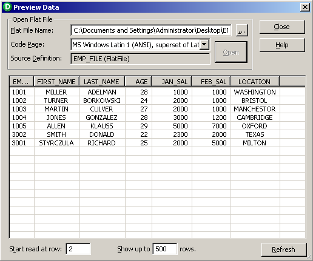
Task: Click the green Designer icon in title bar
Action: [7, 7]
